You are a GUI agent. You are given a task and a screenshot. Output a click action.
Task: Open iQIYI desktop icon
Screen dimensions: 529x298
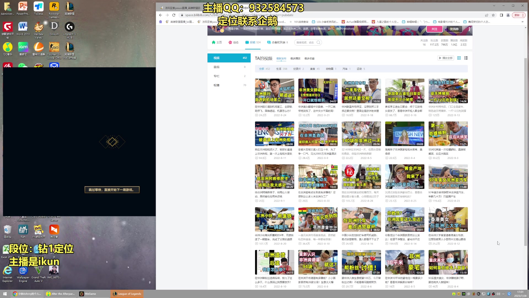[x=23, y=49]
